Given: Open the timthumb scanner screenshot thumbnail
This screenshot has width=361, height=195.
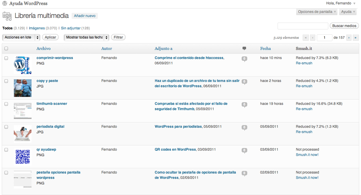Looking at the screenshot, I should pyautogui.click(x=23, y=111).
